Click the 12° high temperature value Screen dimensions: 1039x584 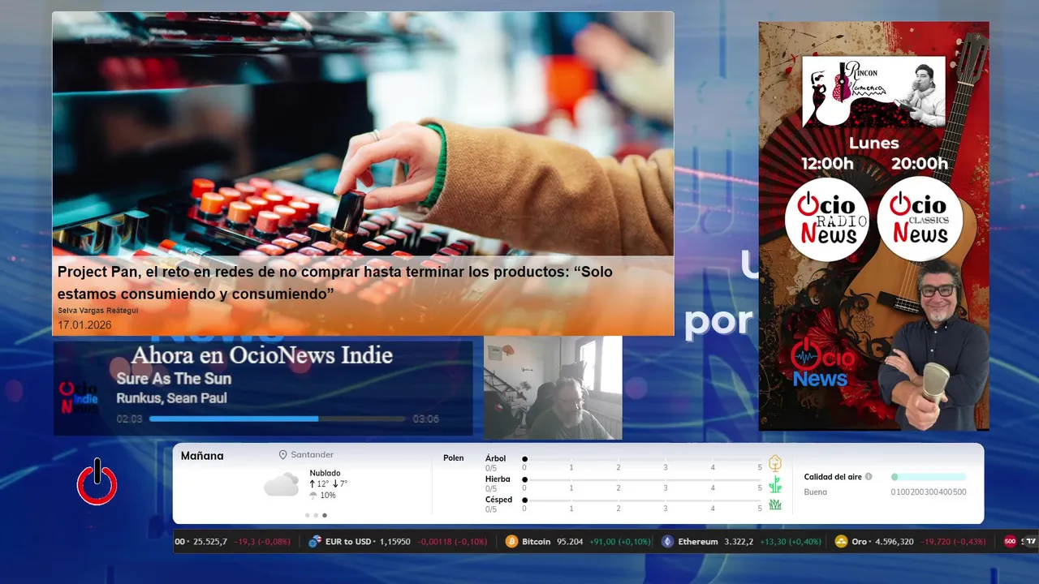(x=322, y=483)
